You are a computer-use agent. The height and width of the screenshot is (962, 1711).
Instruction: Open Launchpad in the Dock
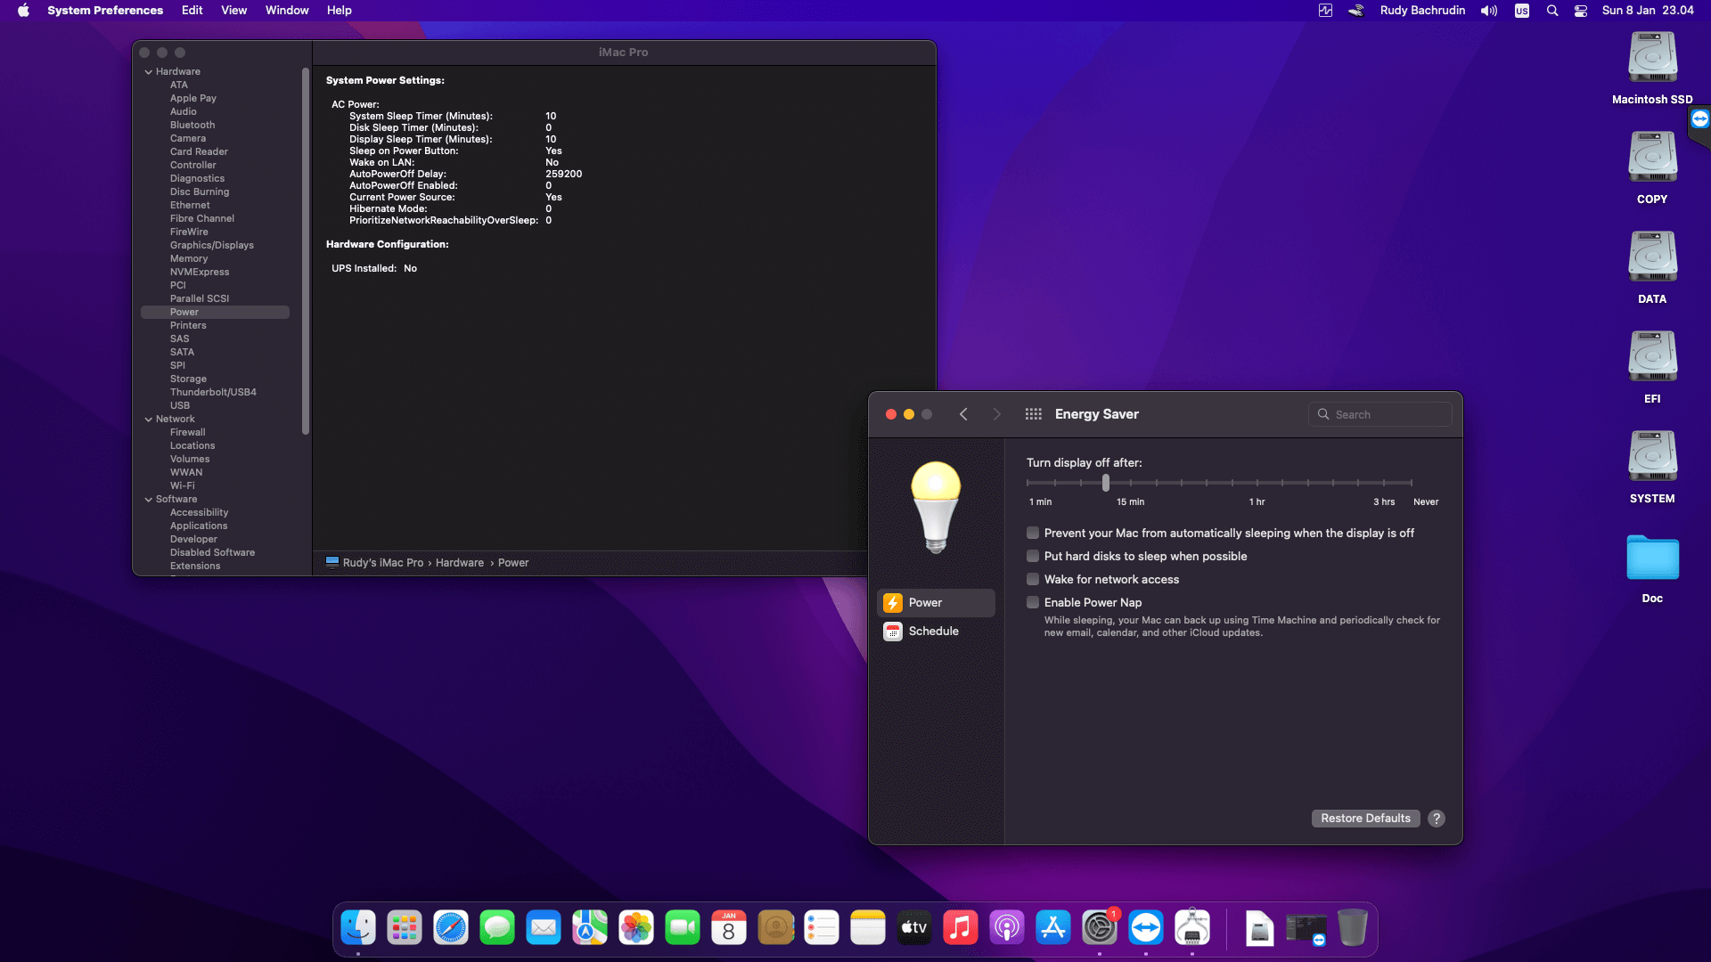tap(405, 928)
